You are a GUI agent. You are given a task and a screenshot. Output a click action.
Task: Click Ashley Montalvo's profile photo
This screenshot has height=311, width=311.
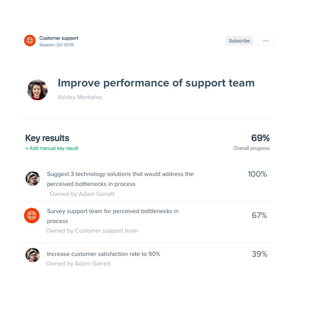(x=37, y=90)
